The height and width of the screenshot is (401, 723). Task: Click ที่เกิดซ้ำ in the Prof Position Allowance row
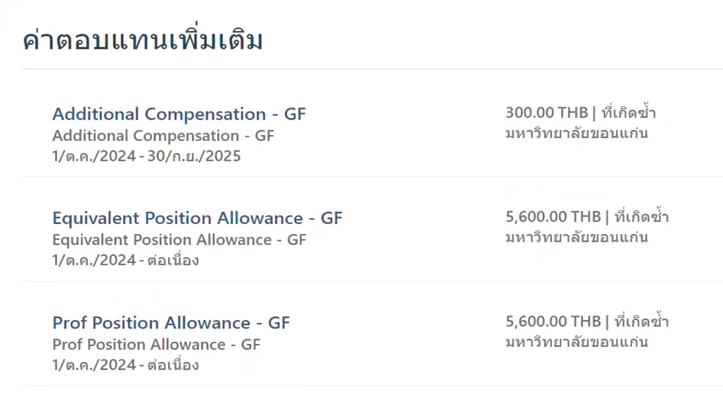(x=641, y=322)
